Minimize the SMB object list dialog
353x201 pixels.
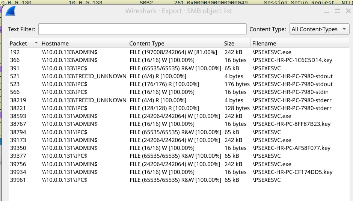coord(327,11)
